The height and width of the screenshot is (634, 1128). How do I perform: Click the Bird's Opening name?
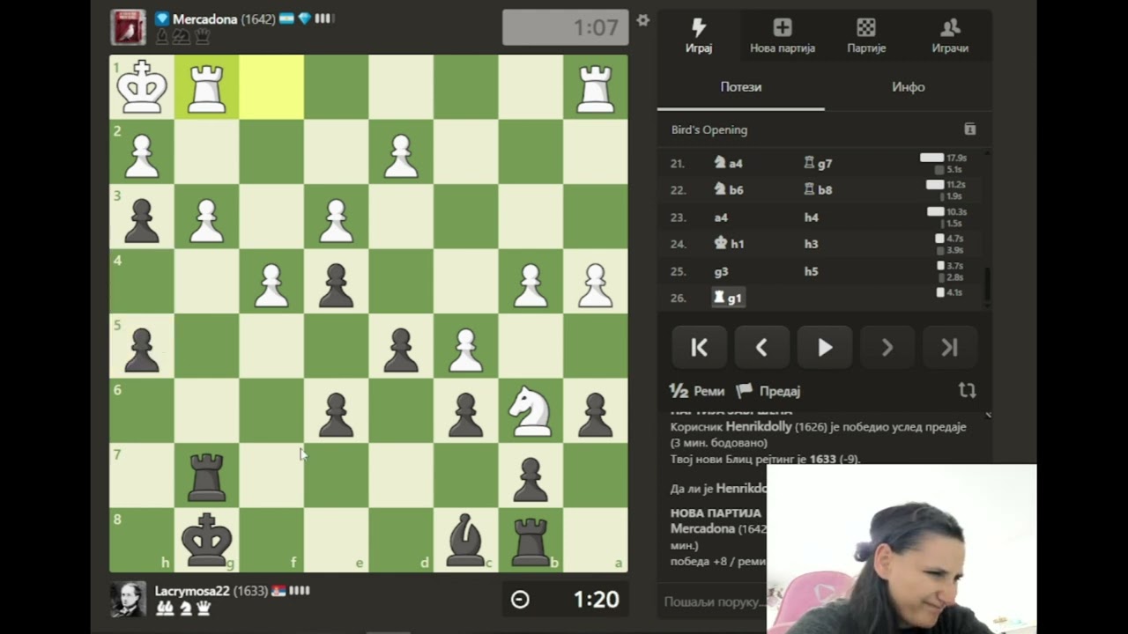click(709, 129)
